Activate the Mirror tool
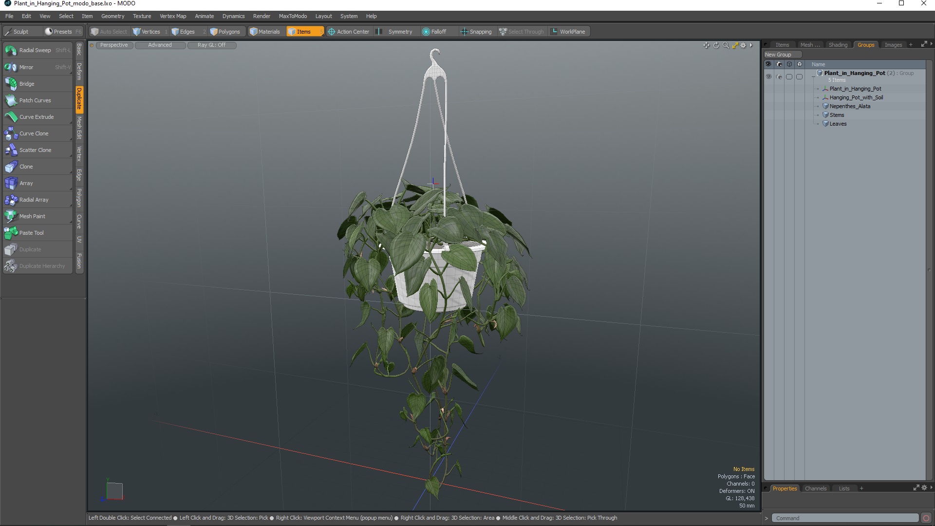This screenshot has height=526, width=935. click(26, 67)
